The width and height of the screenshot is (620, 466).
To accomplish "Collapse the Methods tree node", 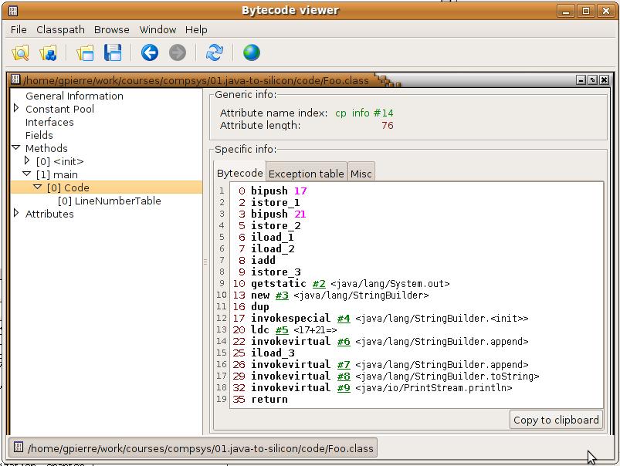I will tap(16, 147).
